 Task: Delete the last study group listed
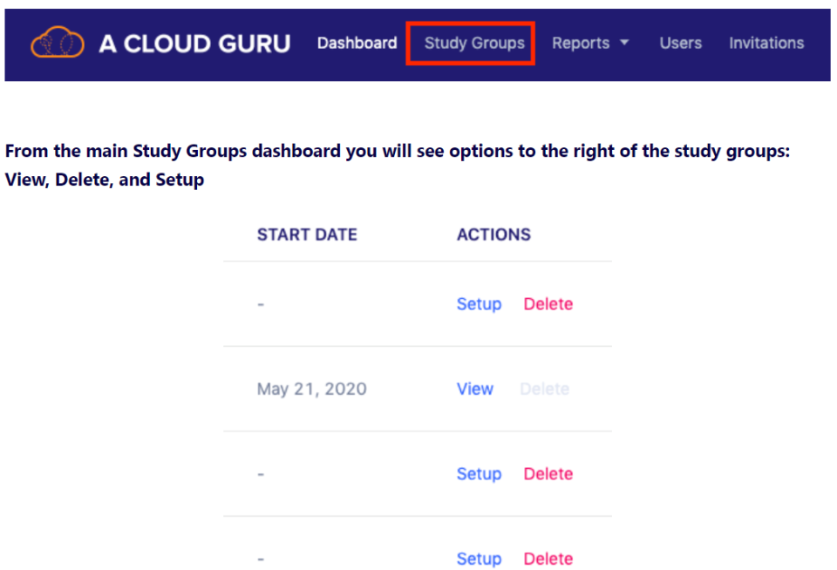click(548, 559)
